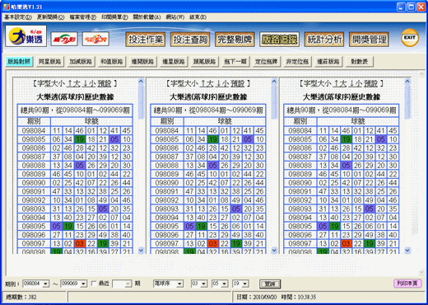Switch to the 連星版路 tab
The width and height of the screenshot is (428, 305).
pyautogui.click(x=174, y=61)
